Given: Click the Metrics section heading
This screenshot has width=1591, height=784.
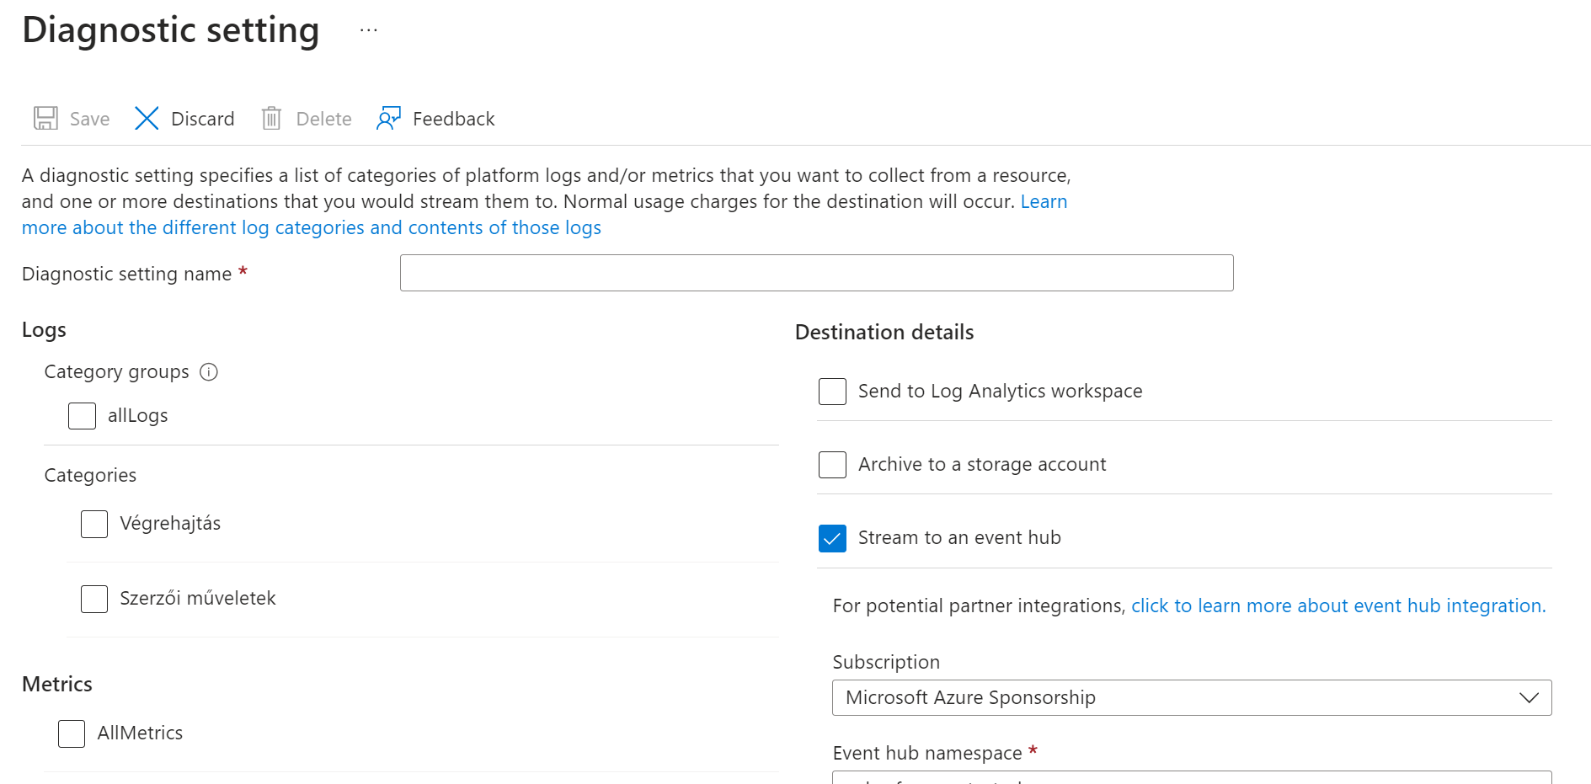Looking at the screenshot, I should coord(57,685).
